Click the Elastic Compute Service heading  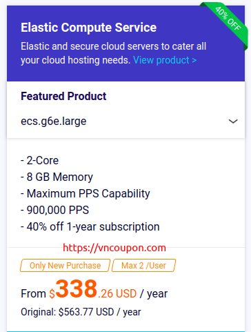click(89, 28)
